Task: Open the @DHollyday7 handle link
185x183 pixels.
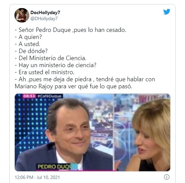Action: click(x=44, y=19)
